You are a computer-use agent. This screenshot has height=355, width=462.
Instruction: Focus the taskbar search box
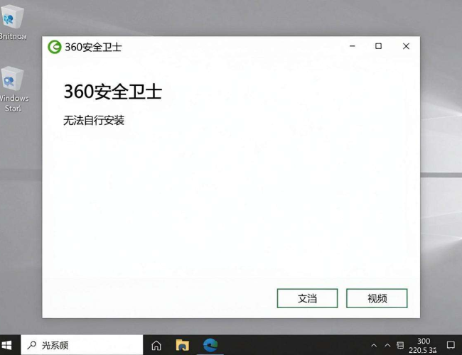[82, 345]
